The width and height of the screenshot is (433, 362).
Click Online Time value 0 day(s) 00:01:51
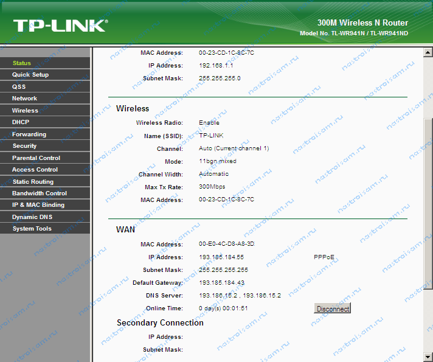(x=223, y=308)
